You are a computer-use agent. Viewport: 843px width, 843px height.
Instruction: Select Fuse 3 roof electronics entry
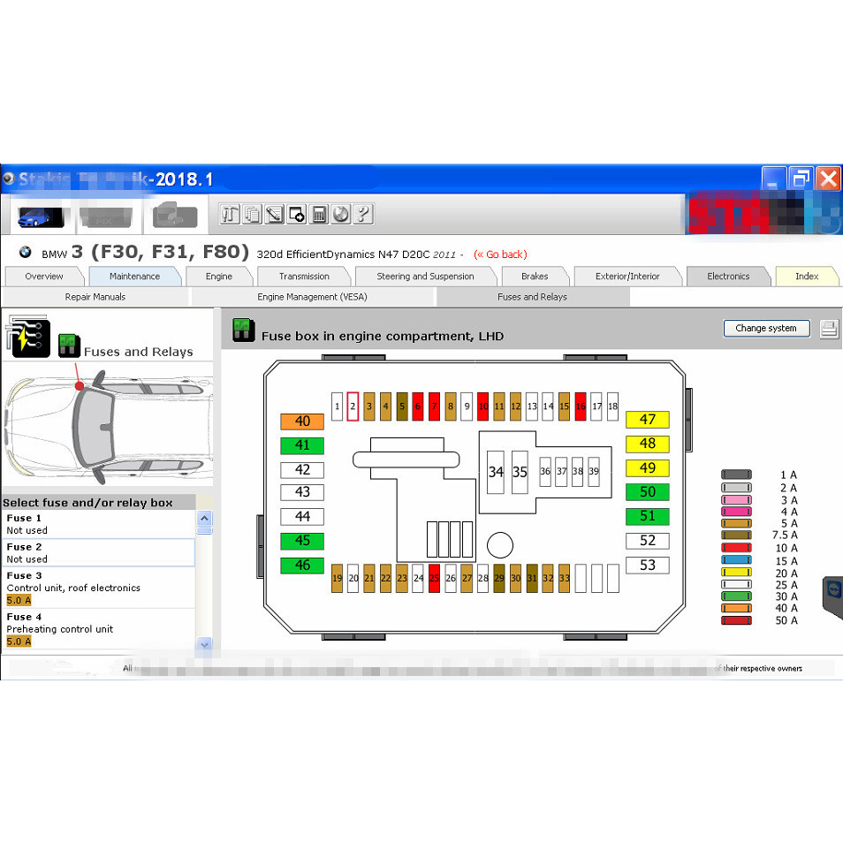click(x=98, y=588)
